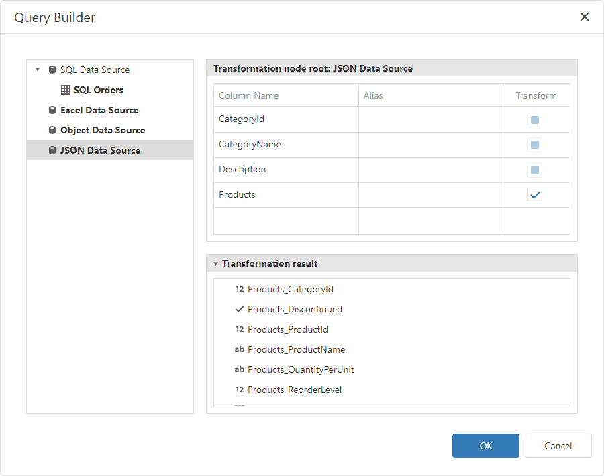Select the database icon next to JSON Data Source
604x476 pixels.
click(x=52, y=150)
